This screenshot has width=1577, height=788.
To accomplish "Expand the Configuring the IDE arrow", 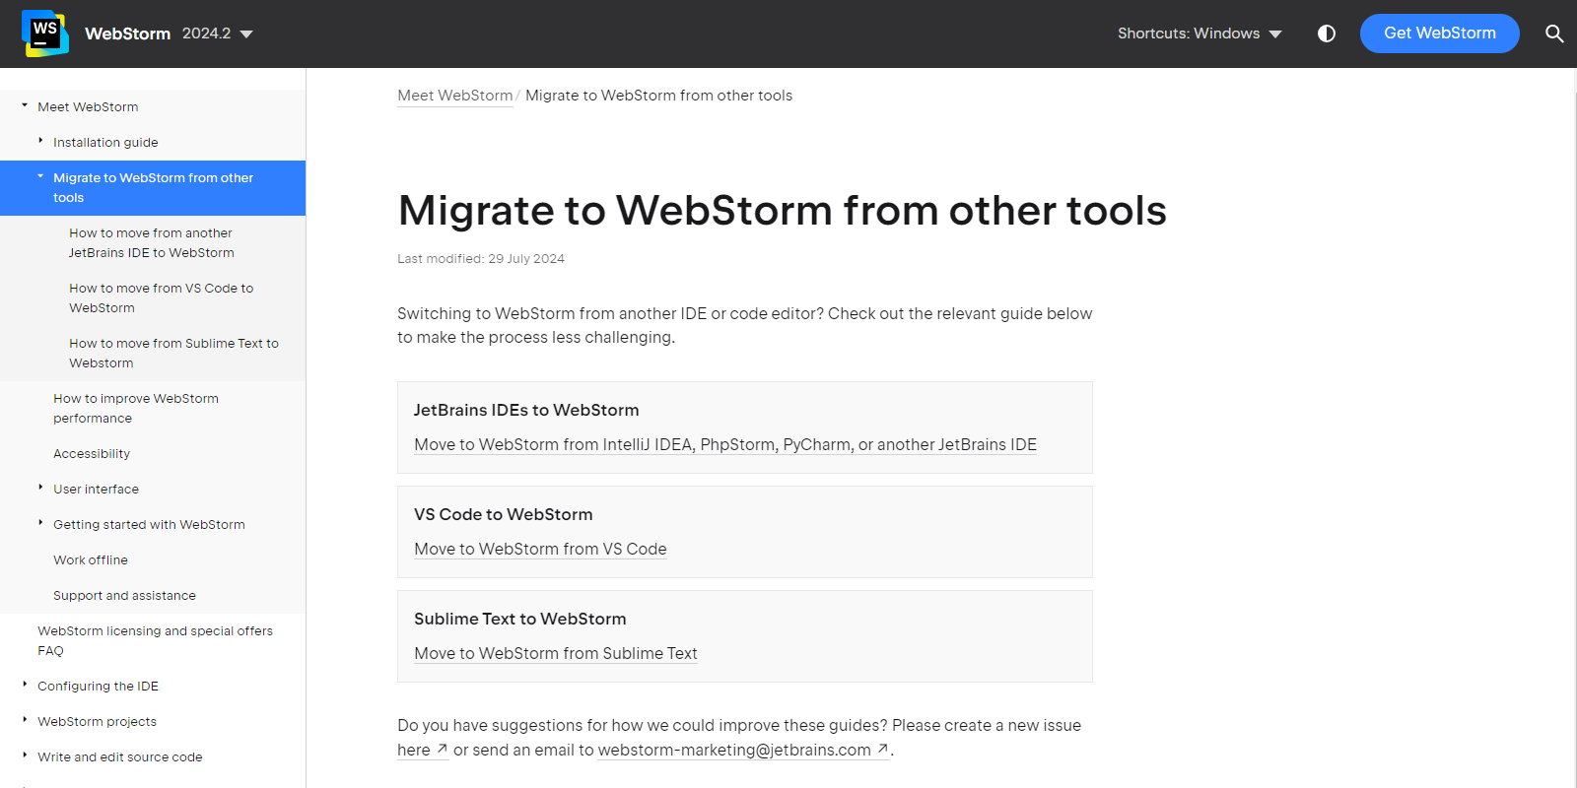I will click(x=25, y=685).
